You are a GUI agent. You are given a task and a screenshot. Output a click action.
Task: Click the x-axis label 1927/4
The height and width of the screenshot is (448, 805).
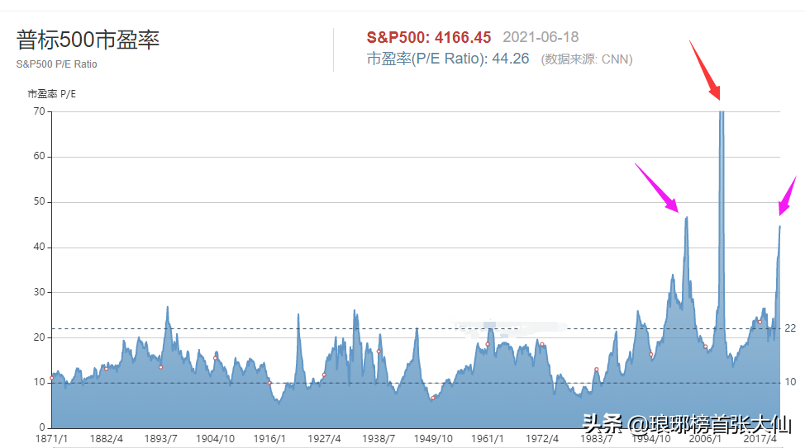tap(324, 439)
